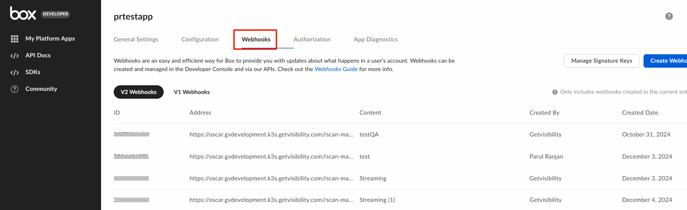Select the Webhooks tab

click(x=256, y=39)
